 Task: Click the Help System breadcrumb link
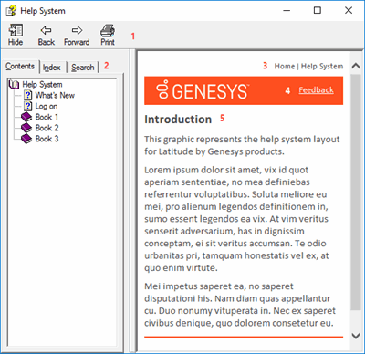click(322, 66)
